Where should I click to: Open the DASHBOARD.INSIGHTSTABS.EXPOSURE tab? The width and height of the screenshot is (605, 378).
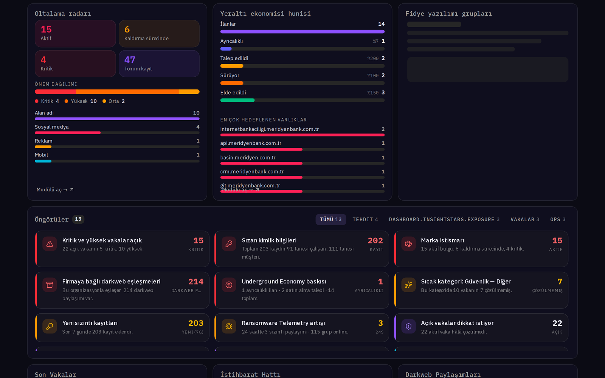coord(444,220)
